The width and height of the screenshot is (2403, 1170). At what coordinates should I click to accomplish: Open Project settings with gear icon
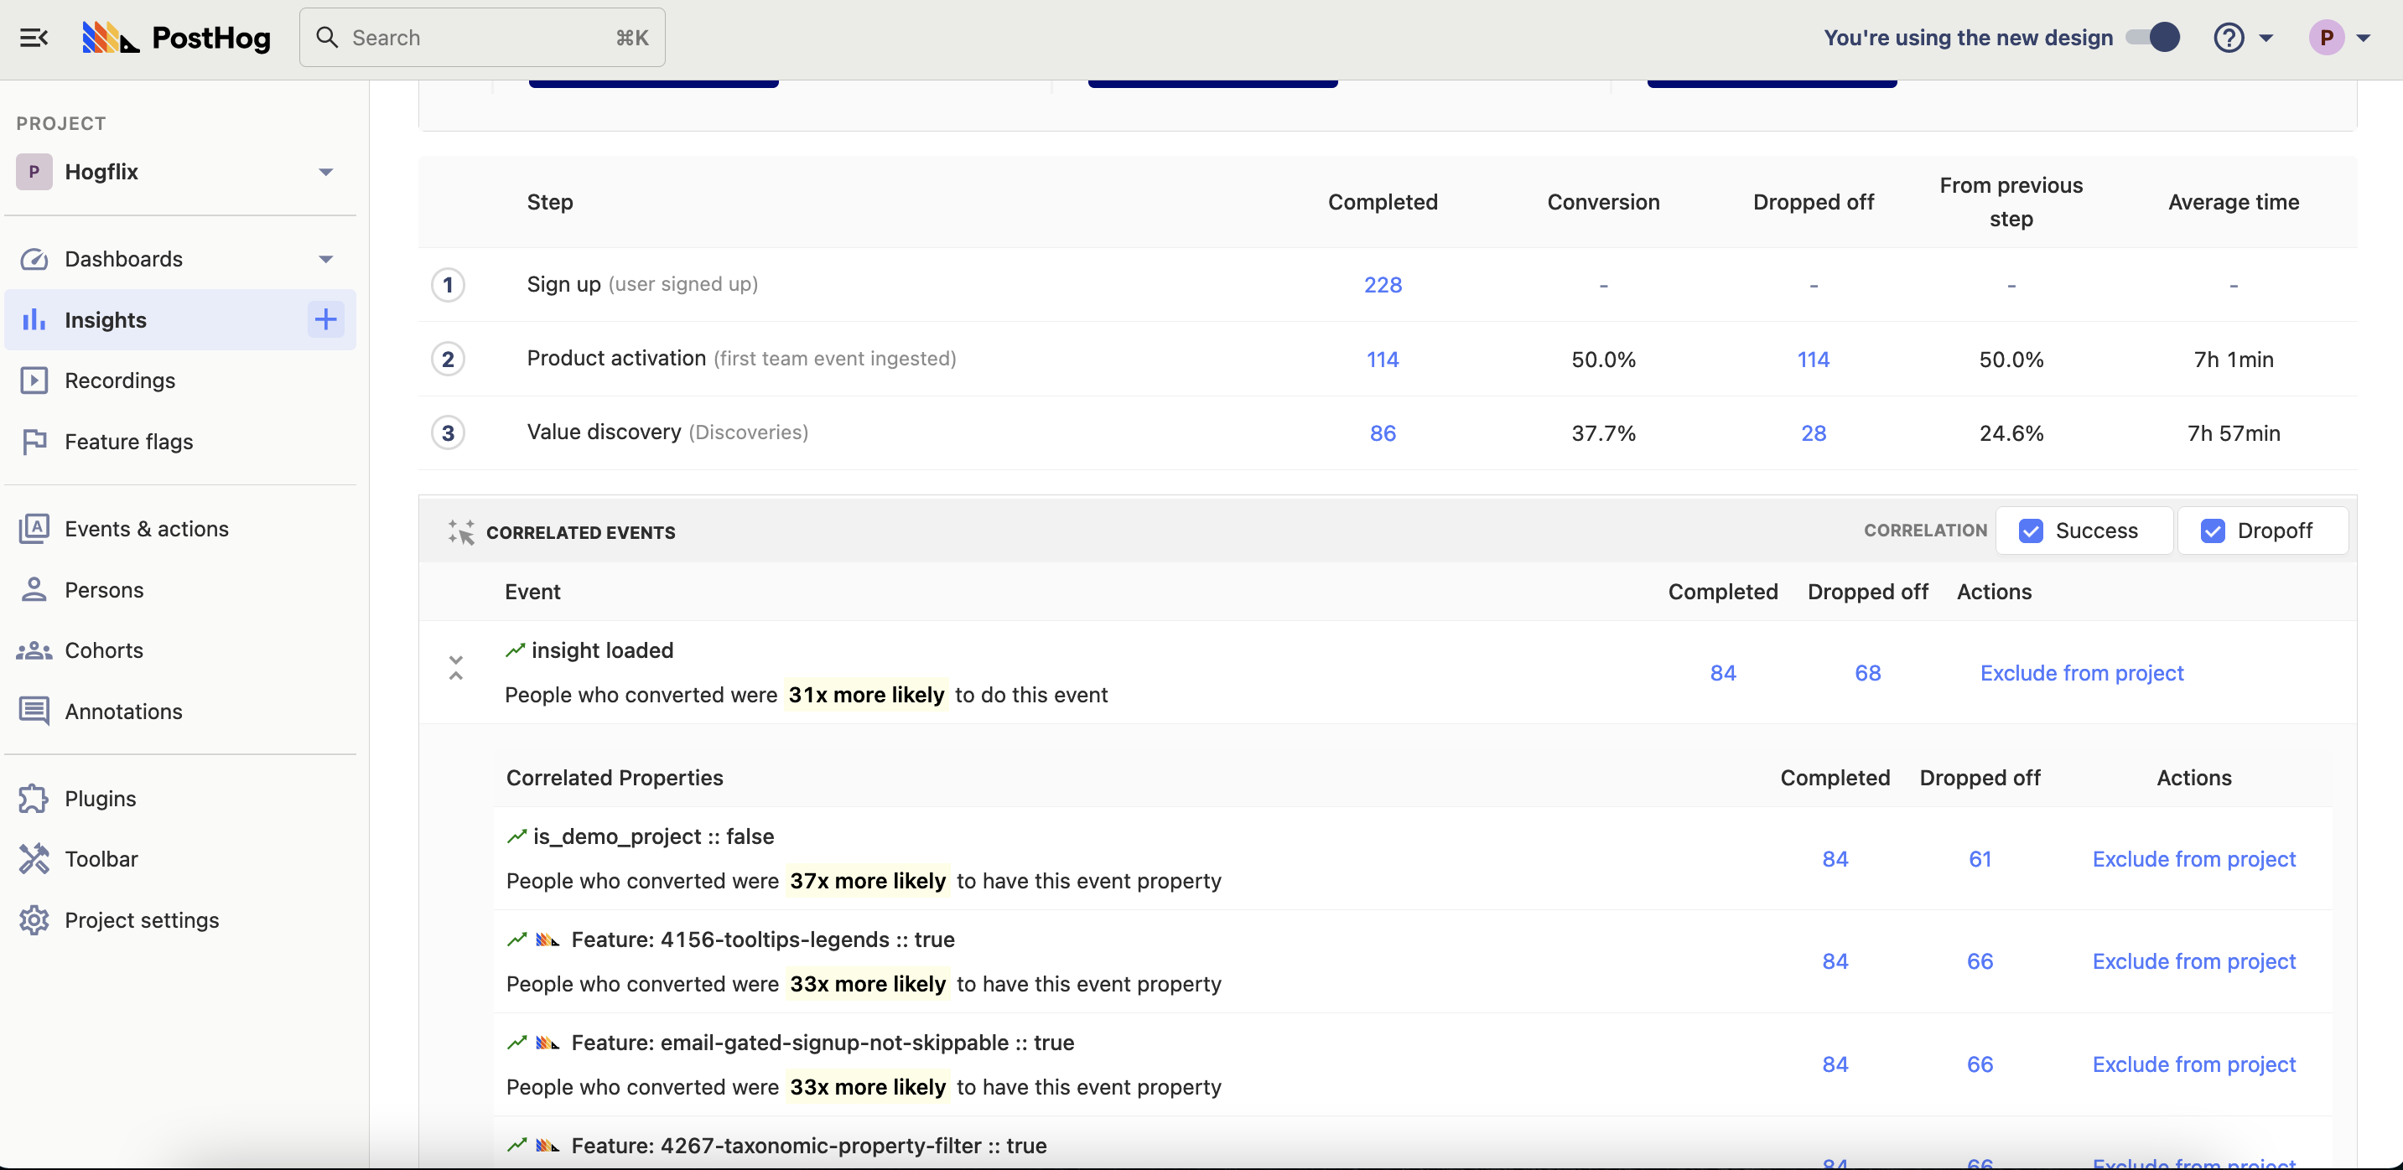tap(141, 920)
